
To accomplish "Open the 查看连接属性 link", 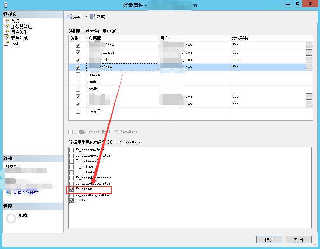I will pos(26,192).
